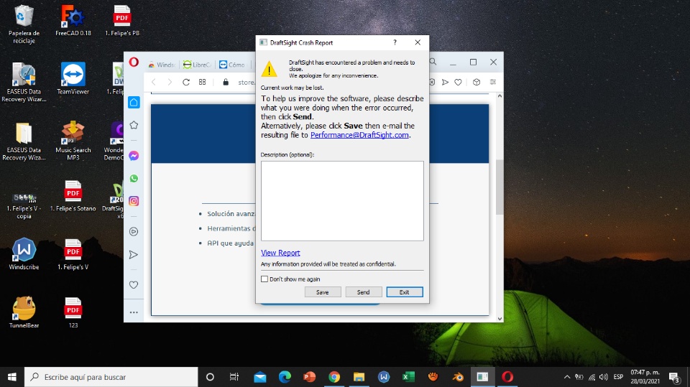Click the Opera forward navigation arrow
690x387 pixels.
[170, 83]
